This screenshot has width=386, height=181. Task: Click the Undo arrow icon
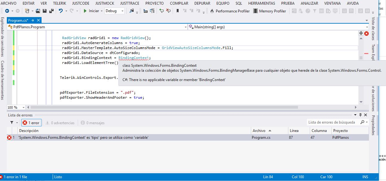pyautogui.click(x=61, y=11)
